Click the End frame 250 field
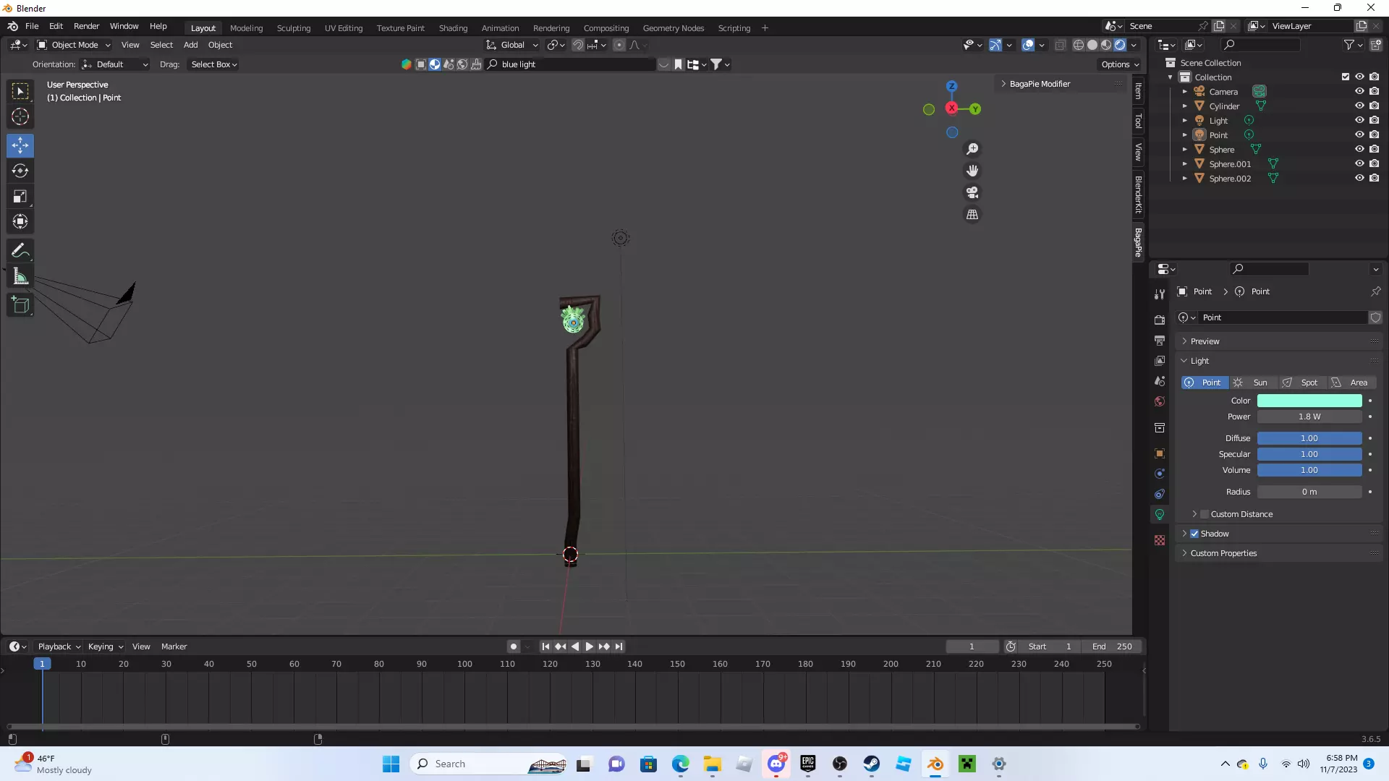 [1113, 646]
